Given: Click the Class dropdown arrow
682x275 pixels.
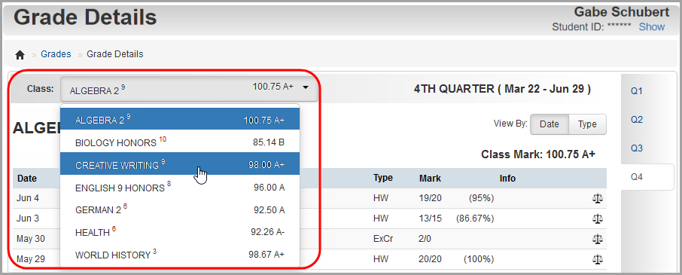Looking at the screenshot, I should (x=306, y=87).
